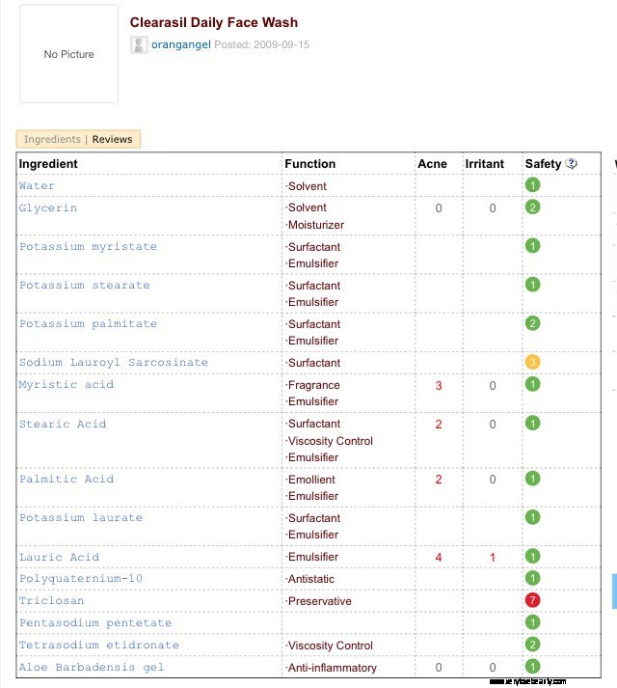Image resolution: width=617 pixels, height=688 pixels.
Task: Click the acne rating 2 for Stearic Acid
Action: pyautogui.click(x=439, y=425)
